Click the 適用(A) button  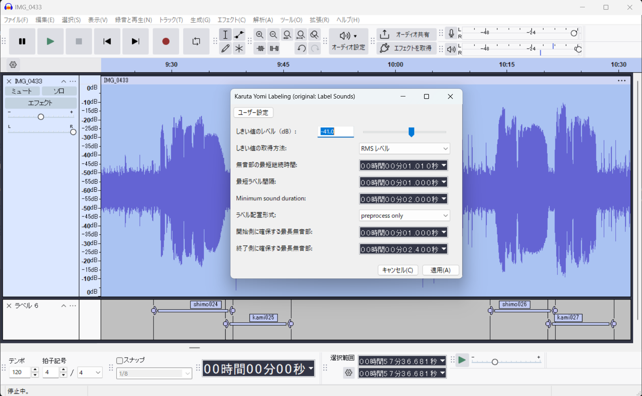[440, 270]
